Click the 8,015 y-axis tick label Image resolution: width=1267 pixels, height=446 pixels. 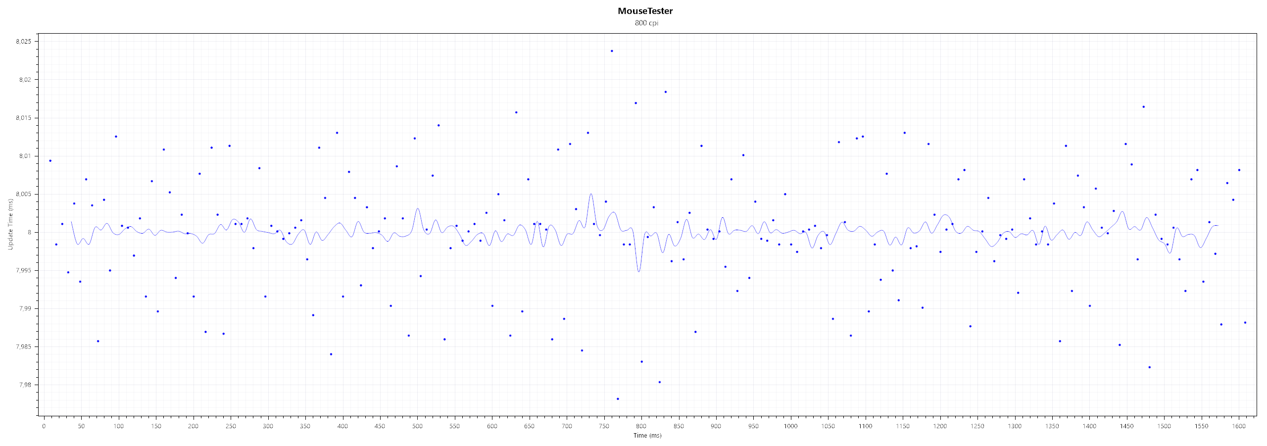click(x=23, y=118)
